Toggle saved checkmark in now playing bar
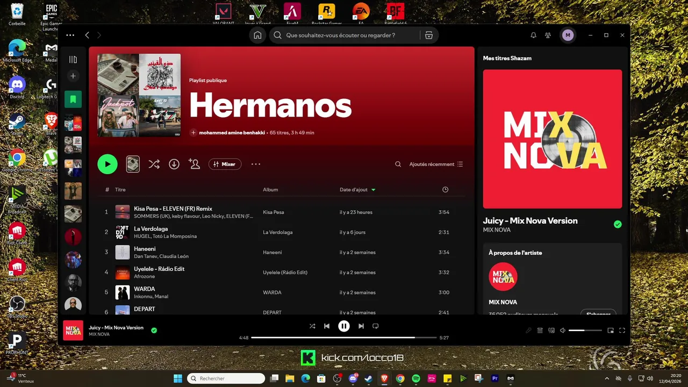The height and width of the screenshot is (387, 688). [154, 330]
